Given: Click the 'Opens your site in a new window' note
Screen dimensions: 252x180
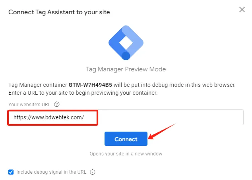Looking at the screenshot, I should (126, 154).
